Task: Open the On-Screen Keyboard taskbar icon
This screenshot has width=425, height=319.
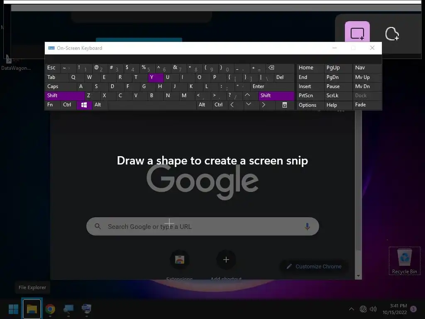Action: tap(86, 309)
